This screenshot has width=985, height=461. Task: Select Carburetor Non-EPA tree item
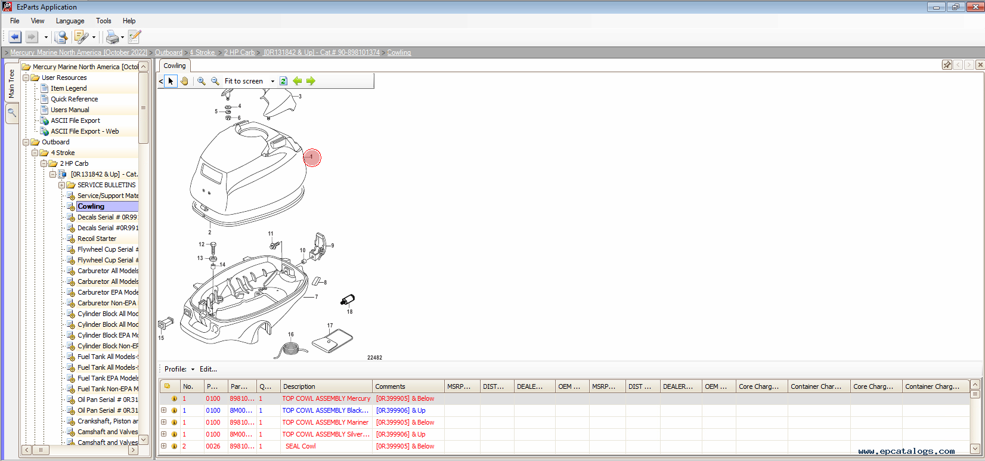[107, 303]
